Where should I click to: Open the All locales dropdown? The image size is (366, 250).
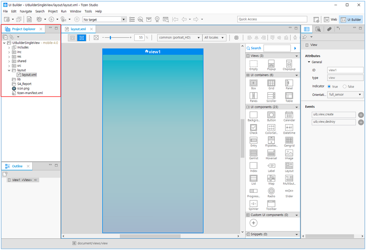click(214, 37)
